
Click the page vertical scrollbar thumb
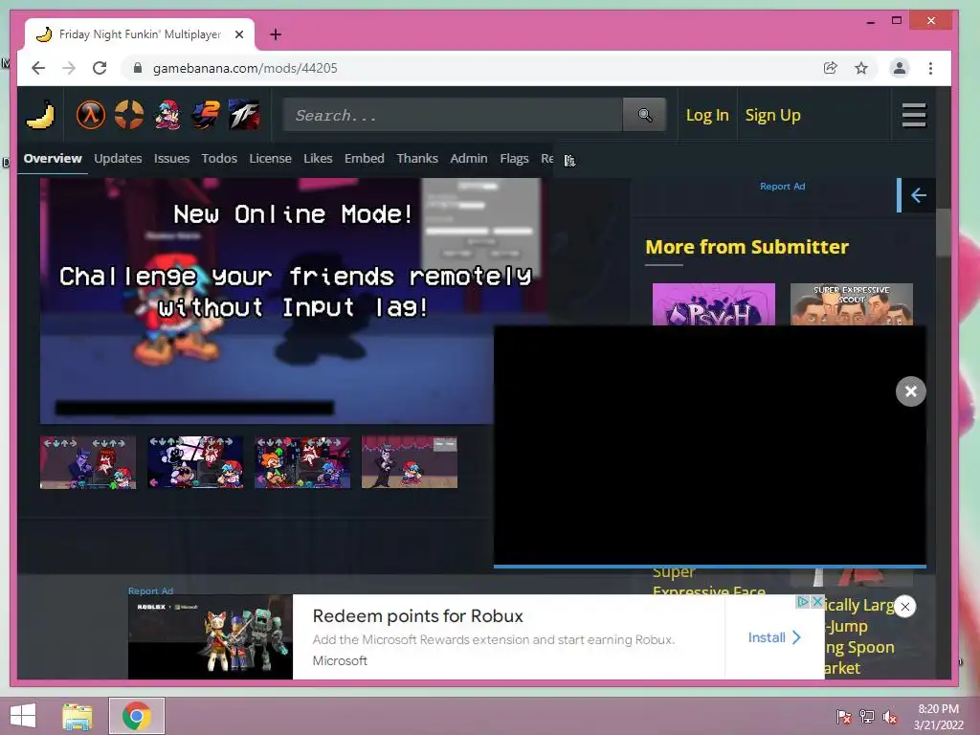(943, 232)
